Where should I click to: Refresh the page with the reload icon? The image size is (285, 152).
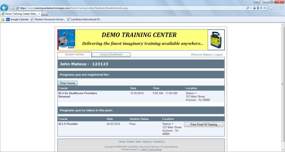click(x=261, y=8)
